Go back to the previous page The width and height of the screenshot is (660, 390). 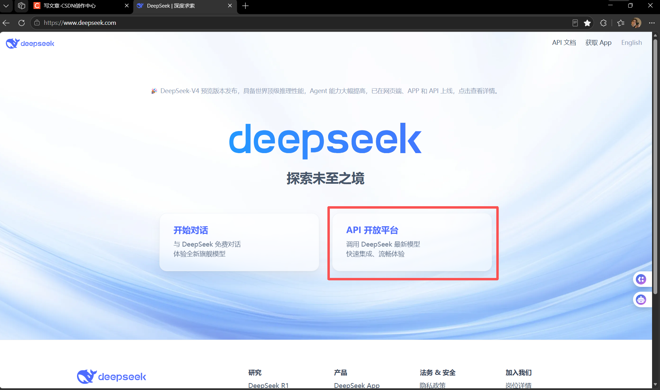tap(6, 23)
